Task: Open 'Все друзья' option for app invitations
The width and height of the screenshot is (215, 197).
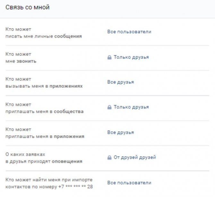Action: tap(121, 133)
